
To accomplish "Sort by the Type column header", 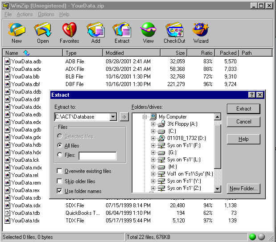I will tap(82, 53).
